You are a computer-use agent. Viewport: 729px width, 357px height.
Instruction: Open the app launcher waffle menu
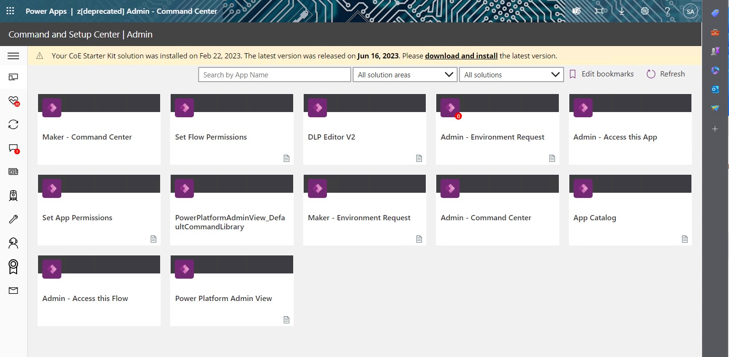[x=10, y=11]
